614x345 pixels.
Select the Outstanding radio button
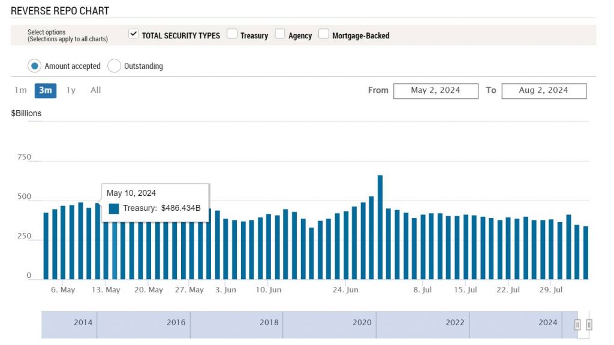pos(114,66)
